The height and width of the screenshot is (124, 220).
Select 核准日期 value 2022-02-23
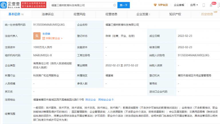click(x=185, y=47)
